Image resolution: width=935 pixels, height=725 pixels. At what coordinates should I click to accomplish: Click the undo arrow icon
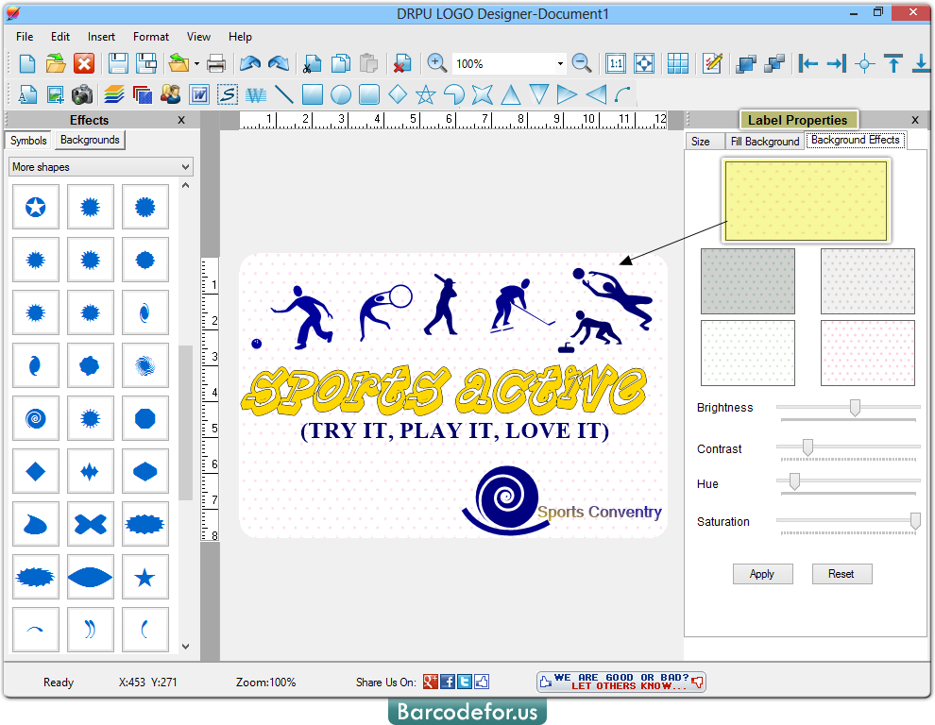(251, 62)
